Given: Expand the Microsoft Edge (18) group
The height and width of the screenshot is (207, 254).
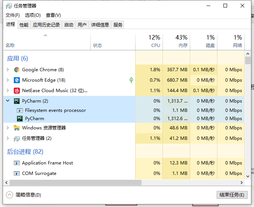Looking at the screenshot, I should point(7,80).
